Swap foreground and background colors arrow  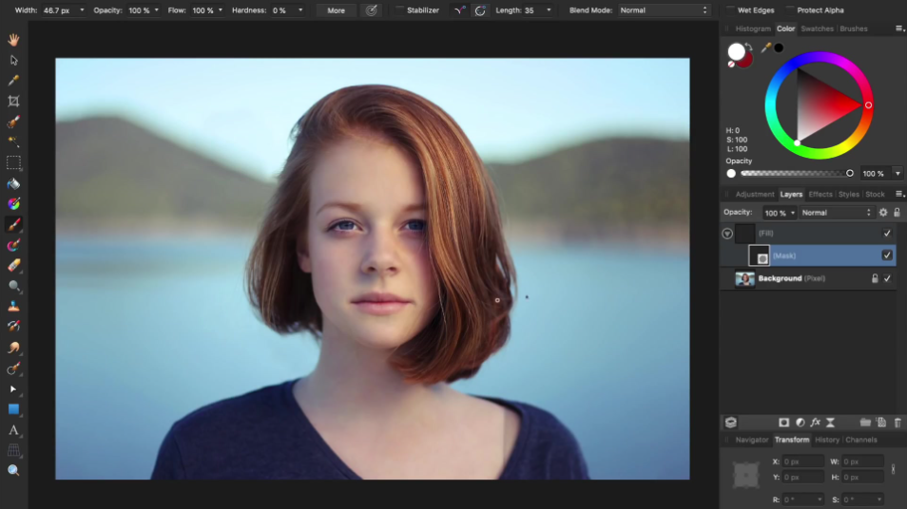click(x=749, y=47)
